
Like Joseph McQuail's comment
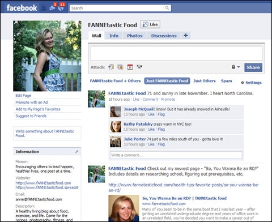click(151, 114)
